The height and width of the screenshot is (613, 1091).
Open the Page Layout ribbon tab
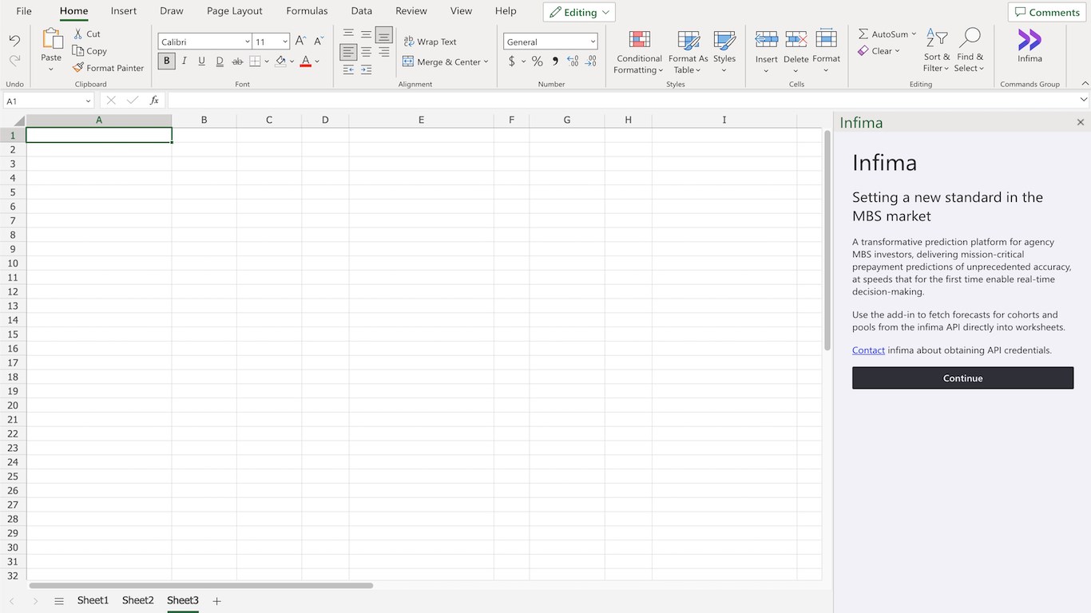click(x=235, y=11)
